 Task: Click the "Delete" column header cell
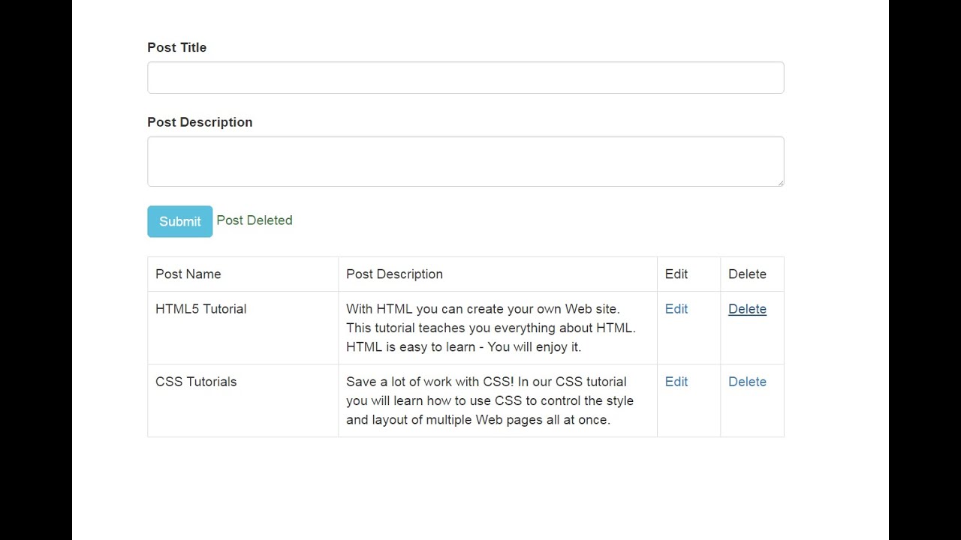click(747, 274)
